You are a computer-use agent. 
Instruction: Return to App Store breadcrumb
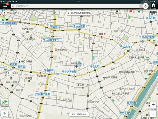point(6,2)
